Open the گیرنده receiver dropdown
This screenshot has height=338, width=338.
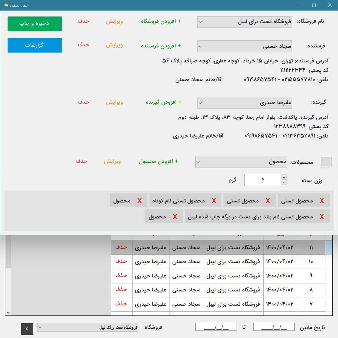(245, 103)
